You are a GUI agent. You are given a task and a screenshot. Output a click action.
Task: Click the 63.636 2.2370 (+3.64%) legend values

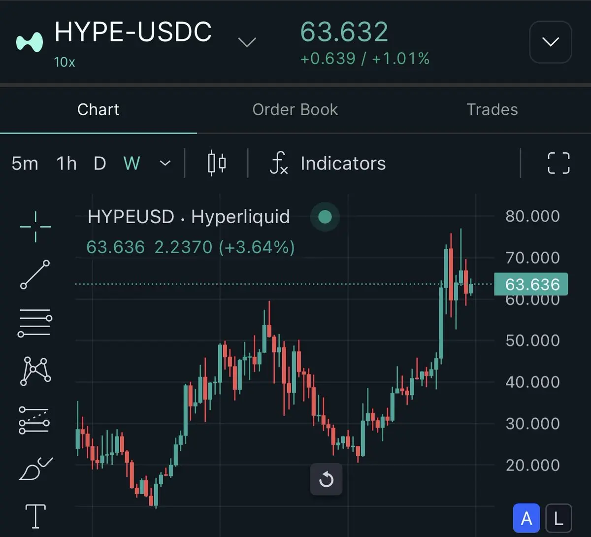point(191,247)
